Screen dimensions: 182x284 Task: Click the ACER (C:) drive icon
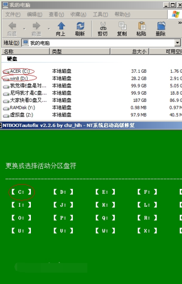[6, 72]
